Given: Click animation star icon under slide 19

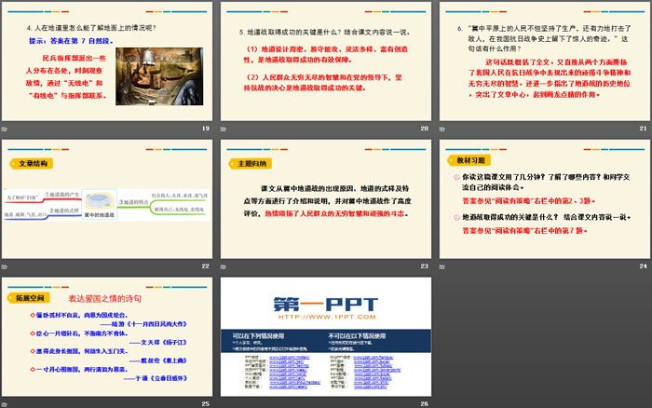Looking at the screenshot, I should pos(4,129).
